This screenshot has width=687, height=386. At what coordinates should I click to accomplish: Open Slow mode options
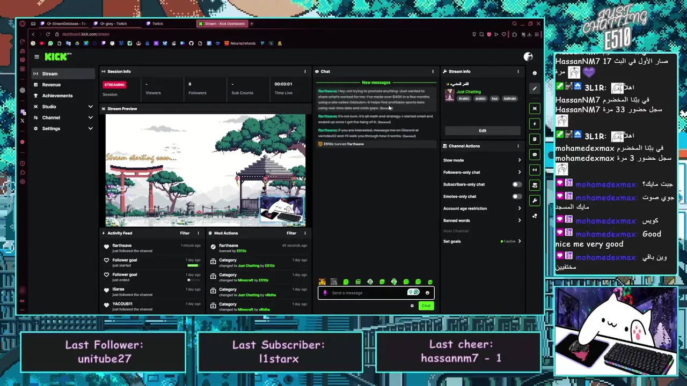[482, 160]
